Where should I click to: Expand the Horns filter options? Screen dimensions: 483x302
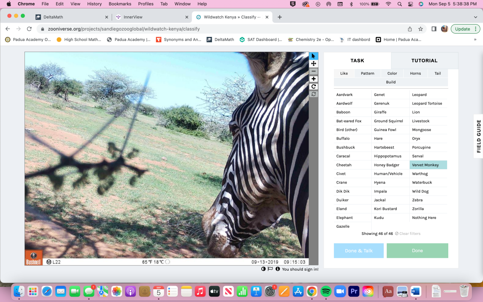tap(415, 73)
